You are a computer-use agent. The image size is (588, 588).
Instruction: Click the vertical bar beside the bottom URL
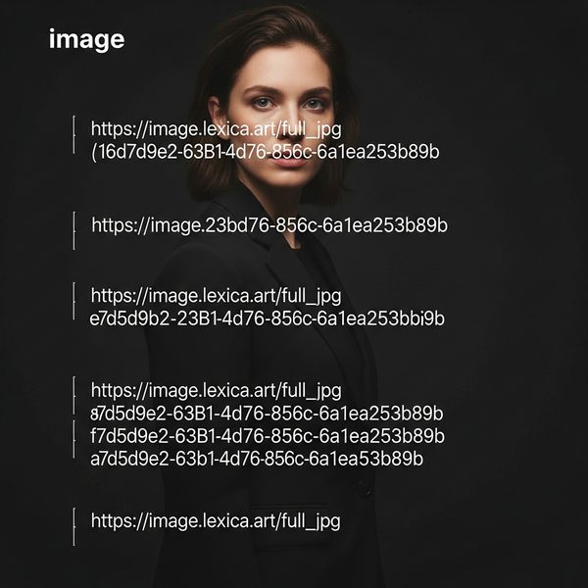coord(73,526)
